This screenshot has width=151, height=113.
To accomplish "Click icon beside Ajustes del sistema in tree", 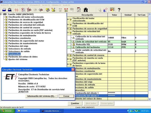I will (6, 59).
